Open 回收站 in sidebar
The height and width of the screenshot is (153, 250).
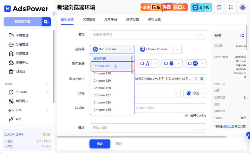pyautogui.click(x=17, y=72)
